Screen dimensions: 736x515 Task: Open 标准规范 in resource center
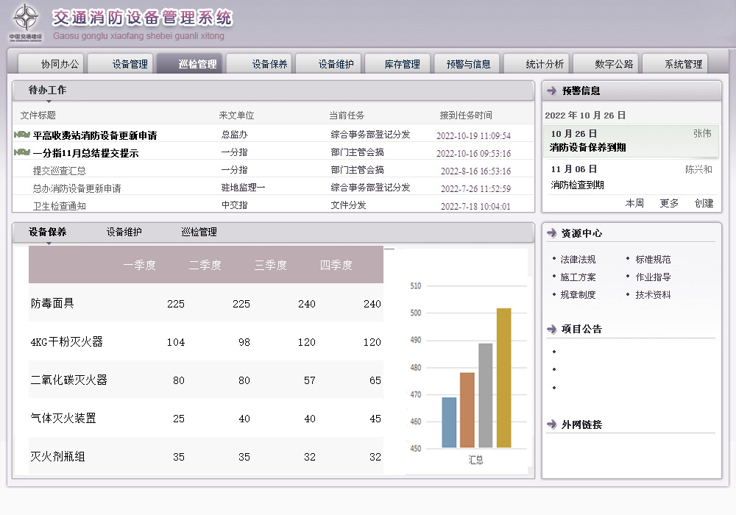[x=653, y=260]
